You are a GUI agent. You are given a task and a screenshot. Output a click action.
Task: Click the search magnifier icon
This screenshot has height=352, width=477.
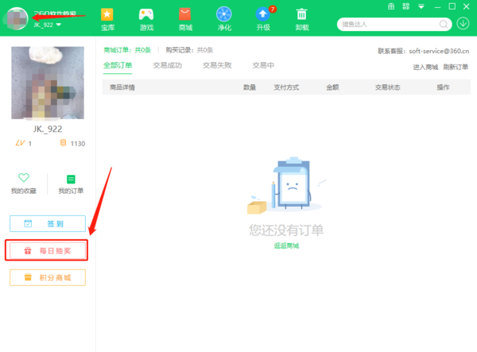[444, 24]
